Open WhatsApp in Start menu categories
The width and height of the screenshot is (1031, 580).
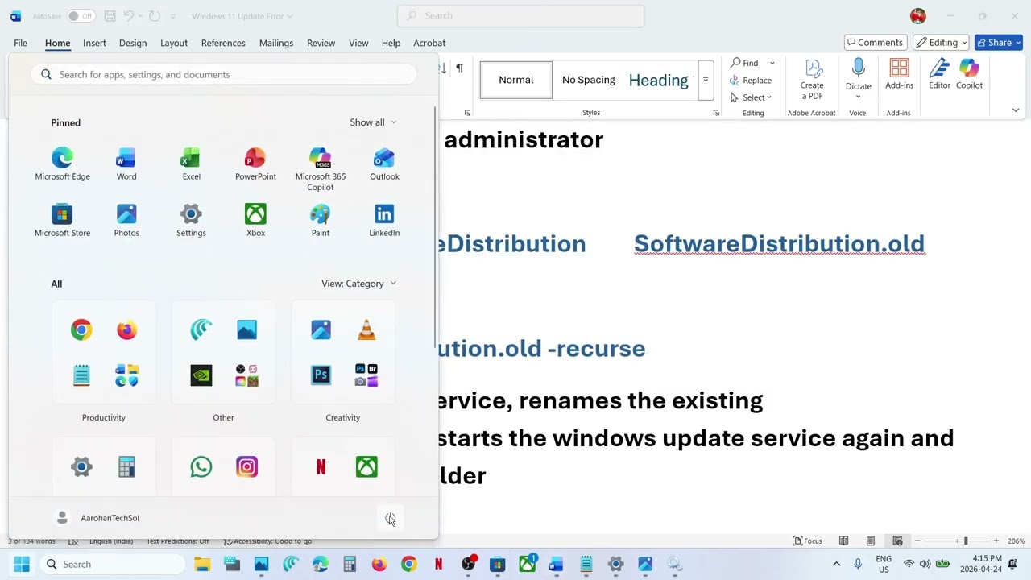(x=201, y=466)
